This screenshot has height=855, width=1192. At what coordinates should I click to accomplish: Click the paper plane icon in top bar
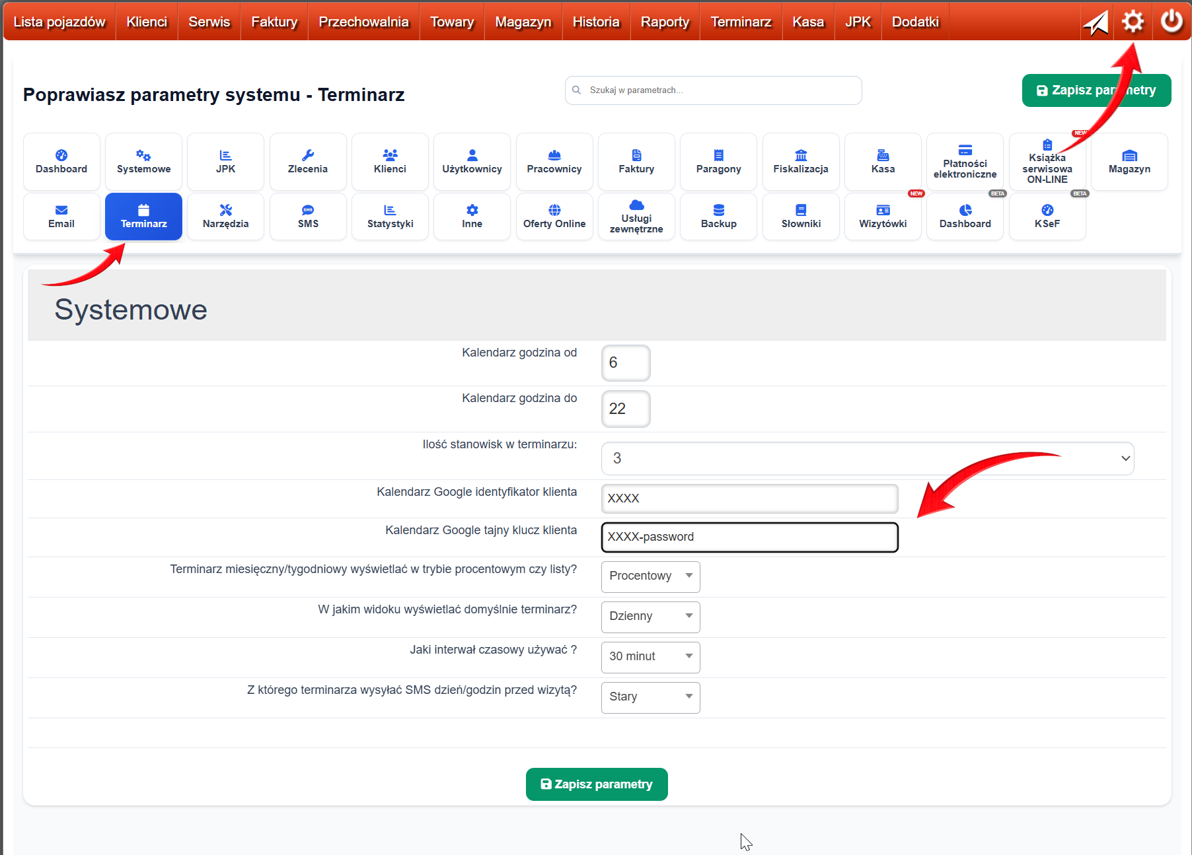pyautogui.click(x=1095, y=23)
